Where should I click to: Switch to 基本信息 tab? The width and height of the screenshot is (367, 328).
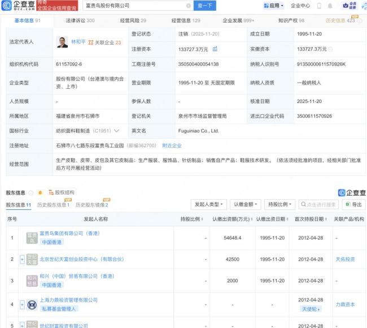(x=28, y=20)
